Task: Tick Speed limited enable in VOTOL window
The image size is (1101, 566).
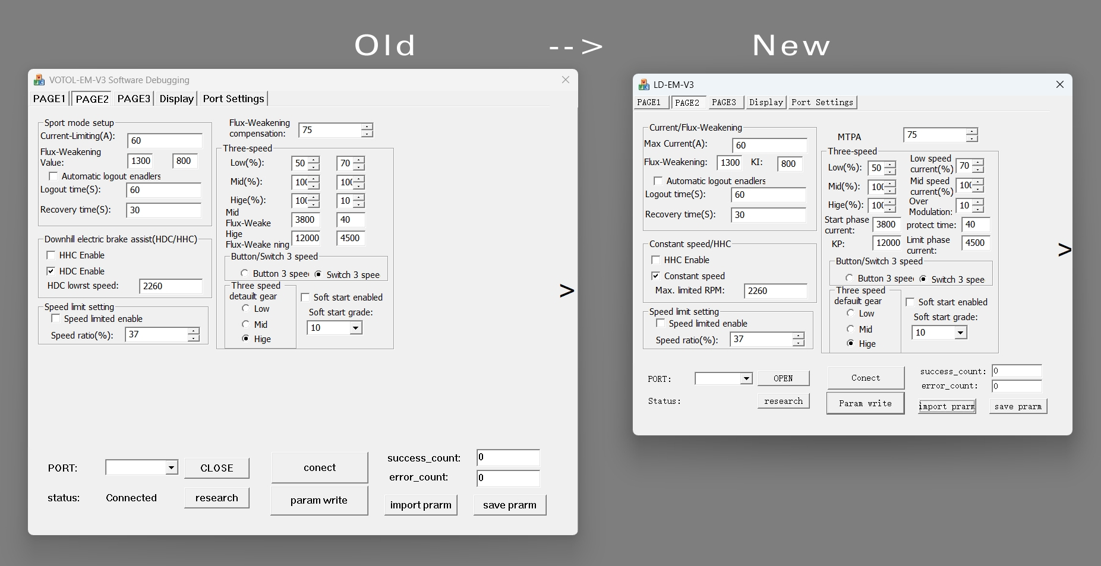Action: point(56,319)
